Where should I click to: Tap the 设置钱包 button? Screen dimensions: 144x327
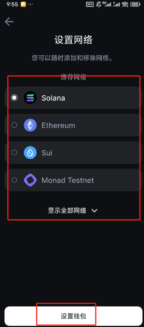coord(73,316)
